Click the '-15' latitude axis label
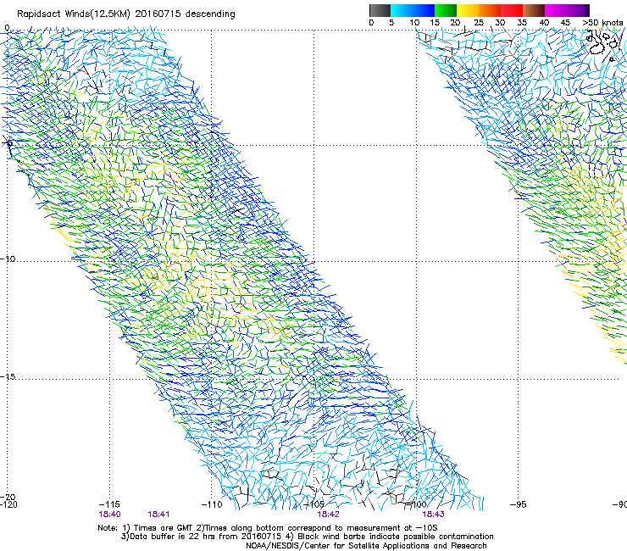 point(8,376)
